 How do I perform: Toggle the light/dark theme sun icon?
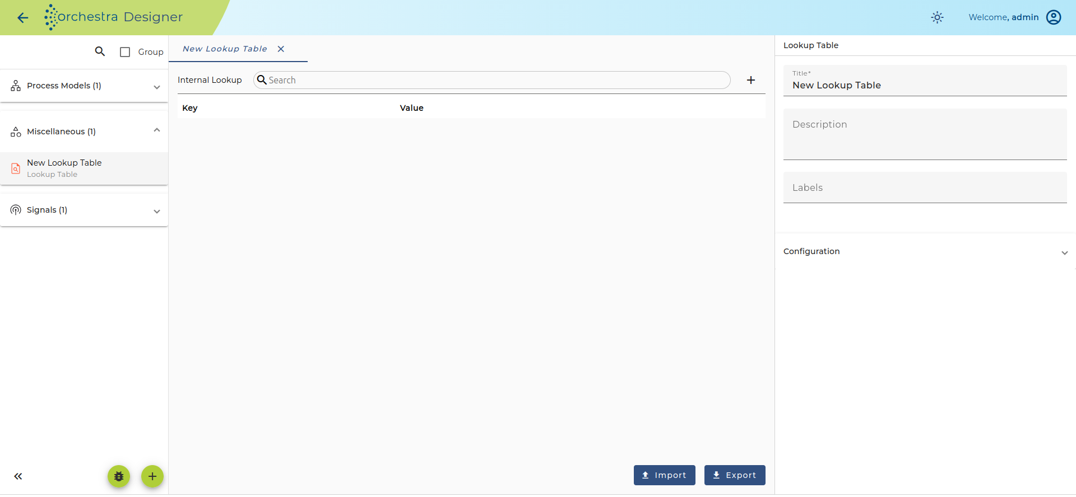tap(937, 17)
